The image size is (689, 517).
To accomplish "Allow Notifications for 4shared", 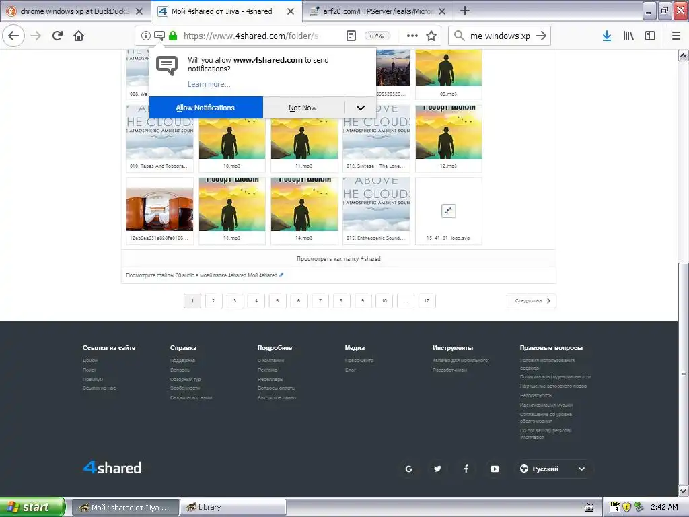I will tap(206, 108).
